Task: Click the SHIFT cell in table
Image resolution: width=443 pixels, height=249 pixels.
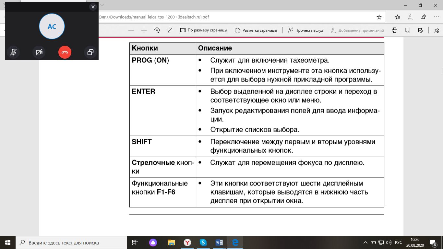Action: (163, 146)
